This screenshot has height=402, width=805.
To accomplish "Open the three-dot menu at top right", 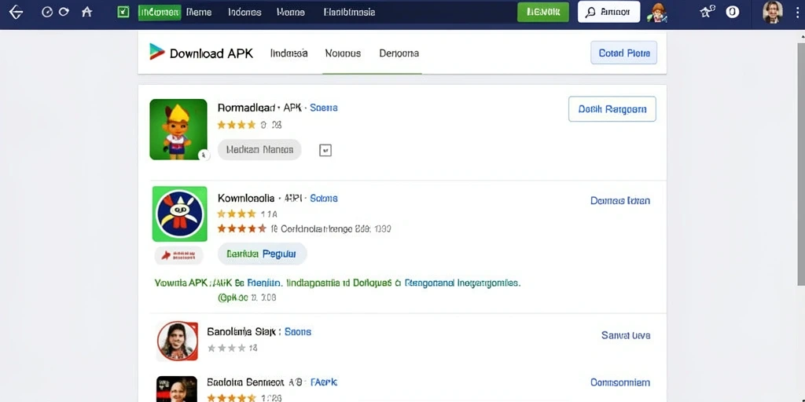I will point(796,13).
